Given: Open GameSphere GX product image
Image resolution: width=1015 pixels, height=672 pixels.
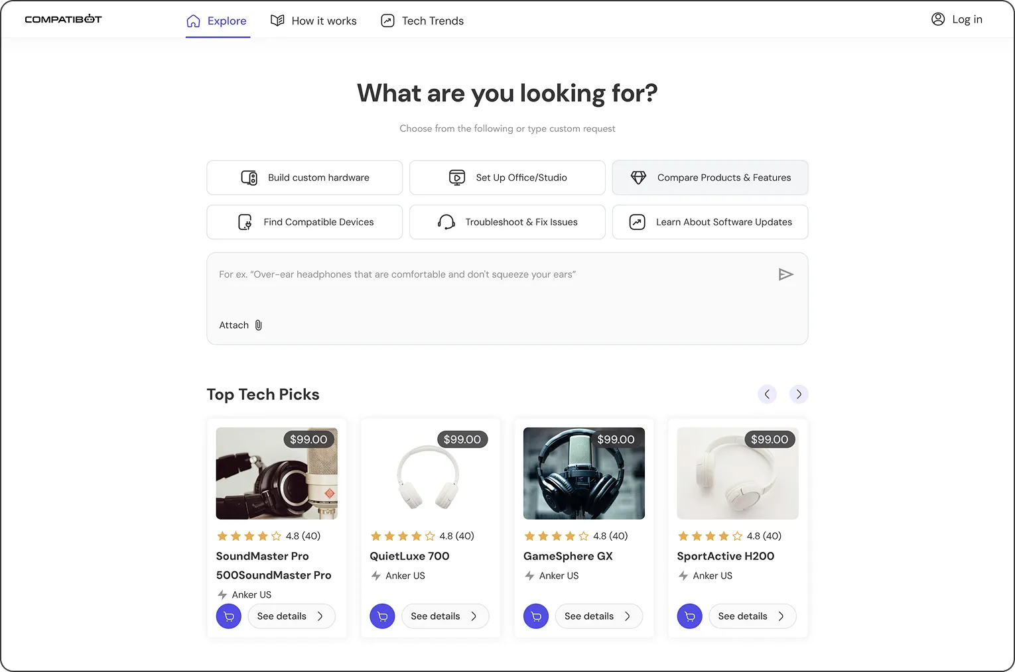Looking at the screenshot, I should pyautogui.click(x=584, y=473).
